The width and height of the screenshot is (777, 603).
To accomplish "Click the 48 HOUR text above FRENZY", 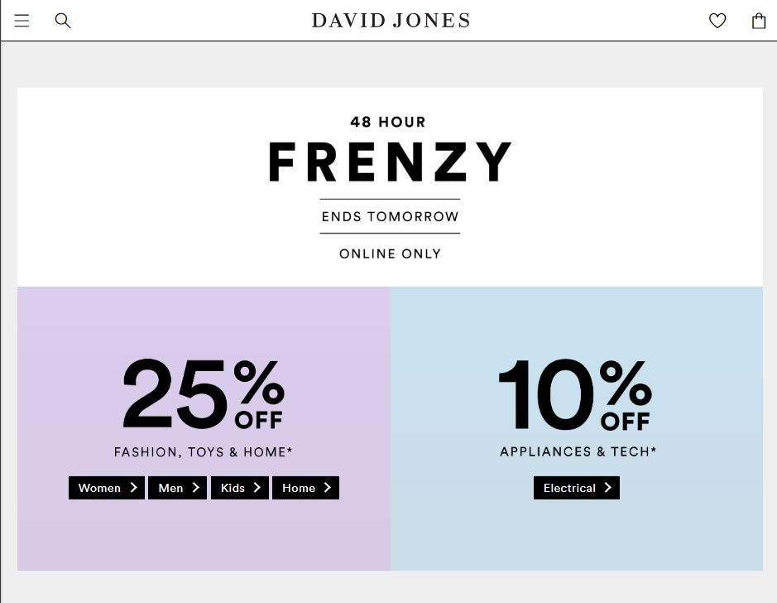I will [388, 122].
